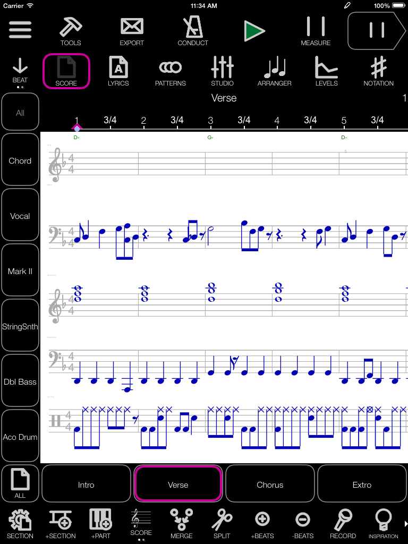Select the StringSnth track

pyautogui.click(x=20, y=326)
